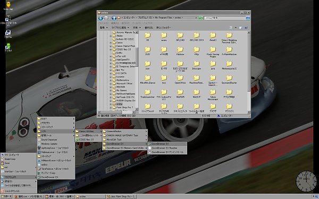Open the view options dropdown arrow

point(236,28)
